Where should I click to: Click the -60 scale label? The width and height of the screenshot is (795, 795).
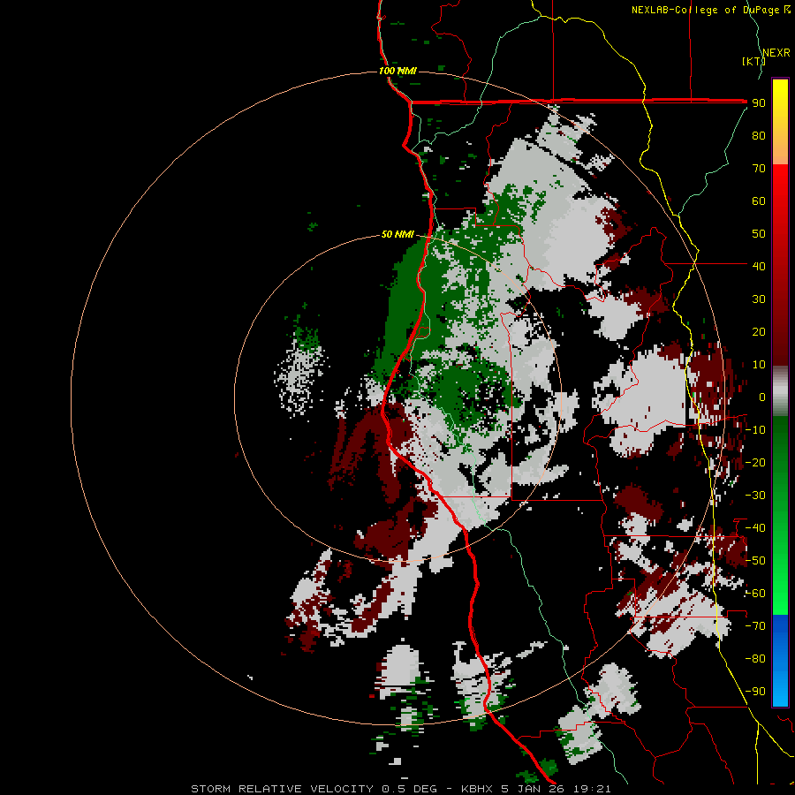point(755,594)
